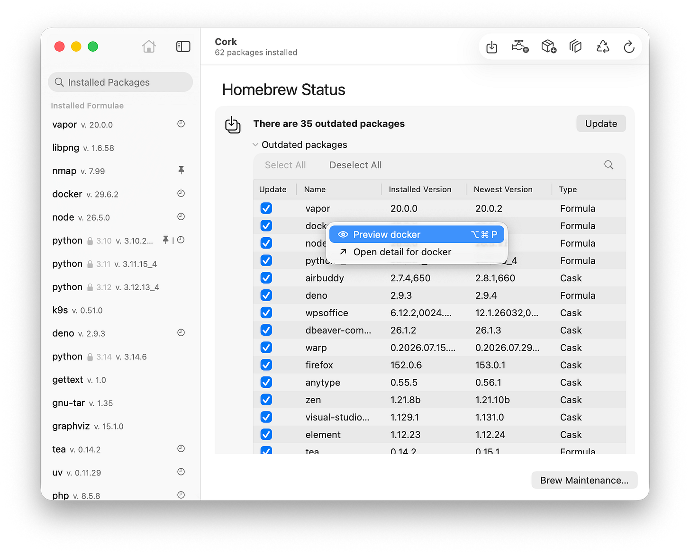The height and width of the screenshot is (554, 690).
Task: Uncheck the docker update checkbox
Action: pyautogui.click(x=266, y=226)
